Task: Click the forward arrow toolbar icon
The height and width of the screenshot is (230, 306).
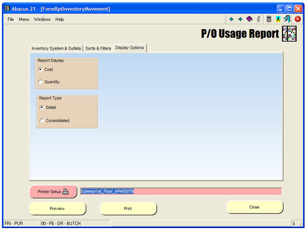Action: point(240,19)
